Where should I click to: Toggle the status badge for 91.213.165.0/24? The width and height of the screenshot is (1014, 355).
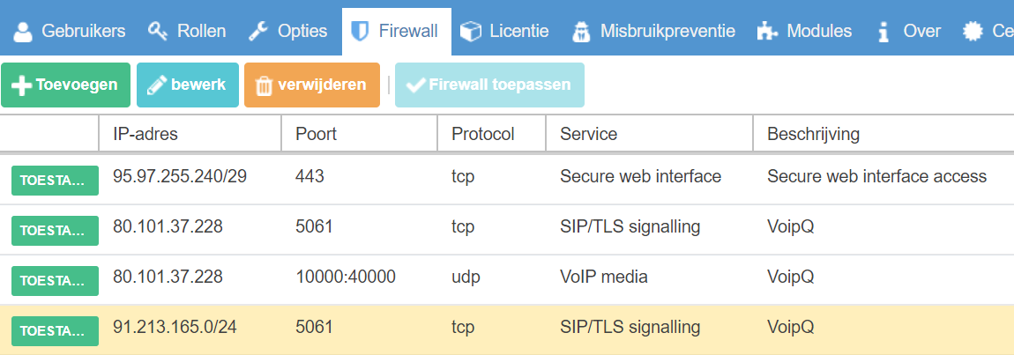[x=55, y=330]
